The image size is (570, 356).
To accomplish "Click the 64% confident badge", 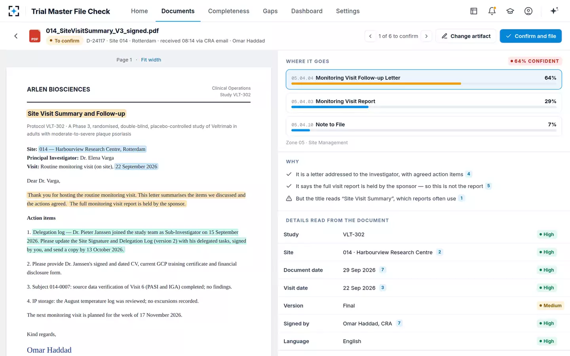I will 535,61.
